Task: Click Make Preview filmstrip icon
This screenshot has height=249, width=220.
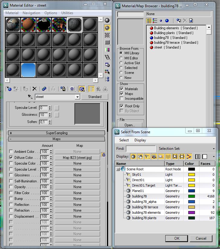Action: tap(107, 57)
